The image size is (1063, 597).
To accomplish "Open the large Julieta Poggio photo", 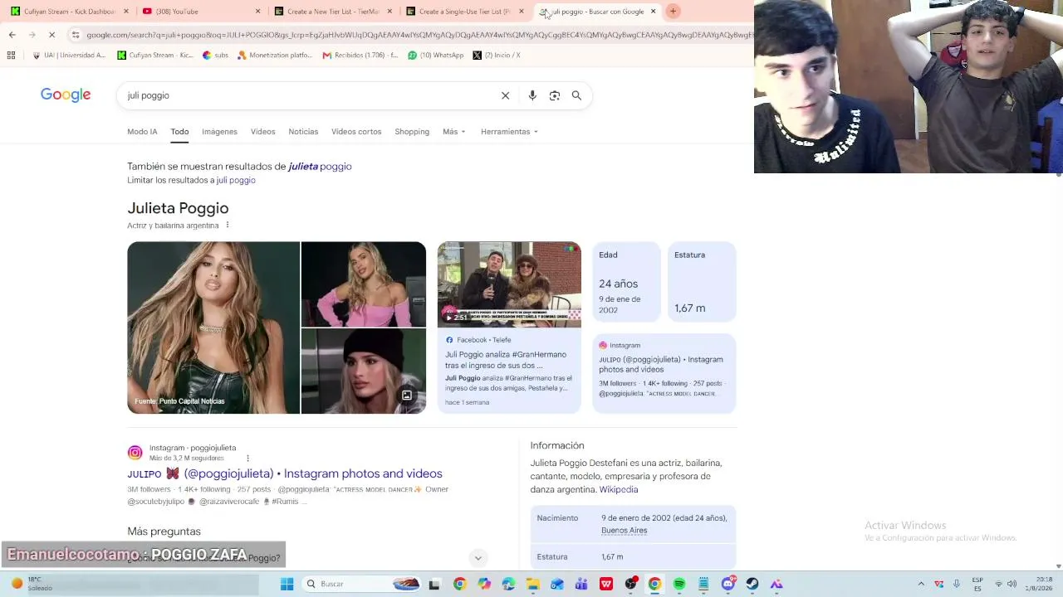I will click(213, 328).
